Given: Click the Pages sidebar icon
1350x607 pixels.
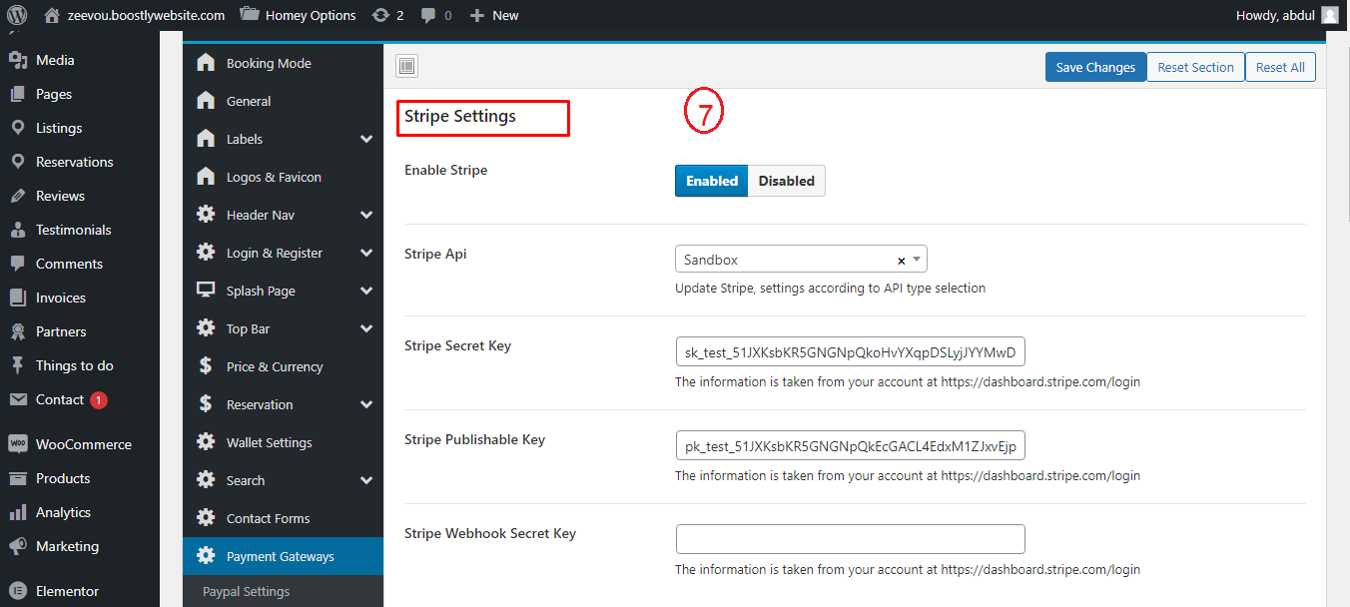Looking at the screenshot, I should pos(18,94).
